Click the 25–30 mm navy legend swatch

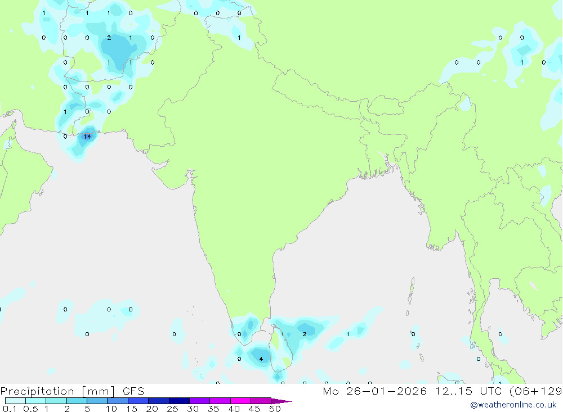coord(179,401)
